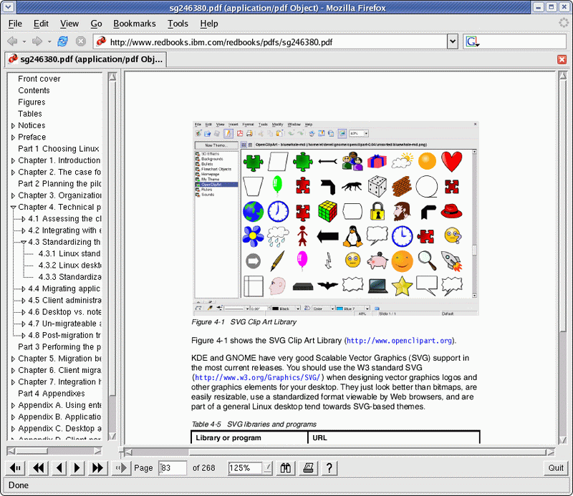Click the printer icon to print
The image size is (573, 496).
307,468
